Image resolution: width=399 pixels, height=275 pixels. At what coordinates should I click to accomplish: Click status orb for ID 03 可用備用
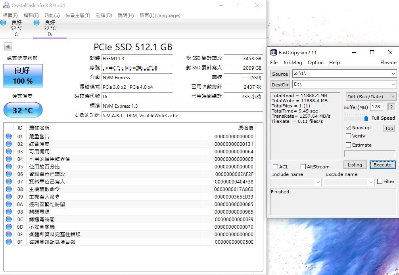coord(9,151)
